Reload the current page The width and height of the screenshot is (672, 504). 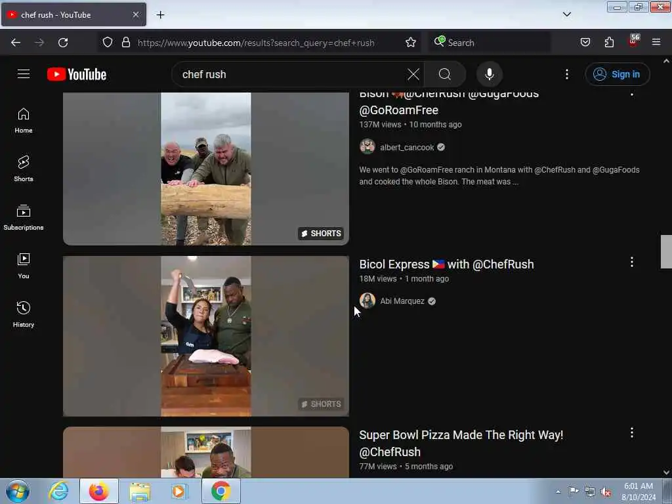(63, 43)
